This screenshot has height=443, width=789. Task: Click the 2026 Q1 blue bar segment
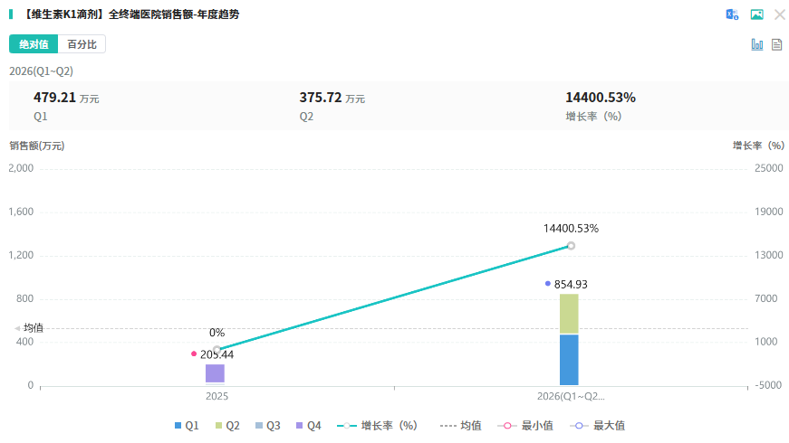[569, 360]
